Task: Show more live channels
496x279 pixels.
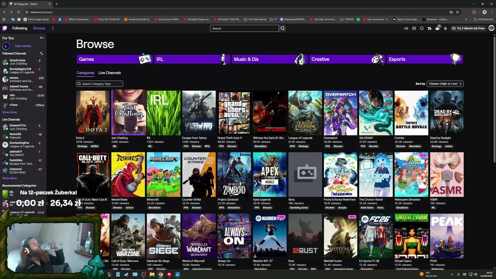Action: (x=9, y=179)
